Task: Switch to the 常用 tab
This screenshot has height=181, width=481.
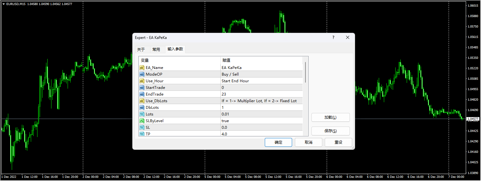Action: [x=156, y=49]
